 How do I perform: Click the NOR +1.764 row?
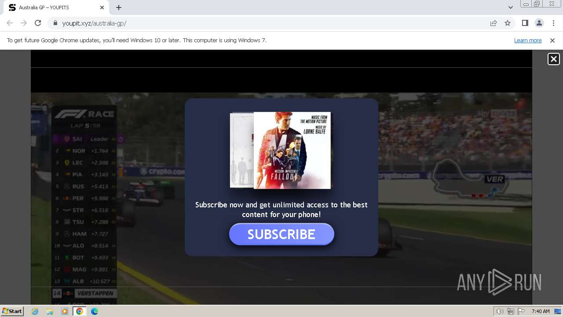point(86,151)
